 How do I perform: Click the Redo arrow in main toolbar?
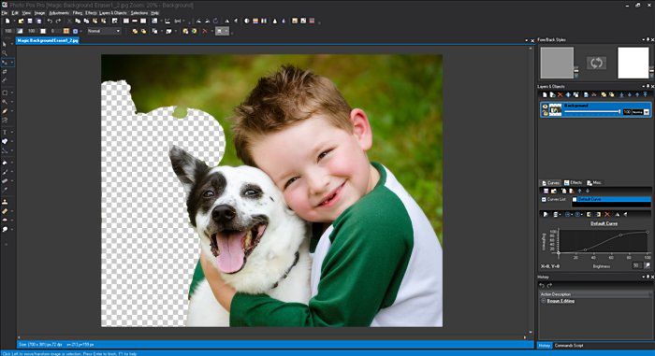pos(58,21)
